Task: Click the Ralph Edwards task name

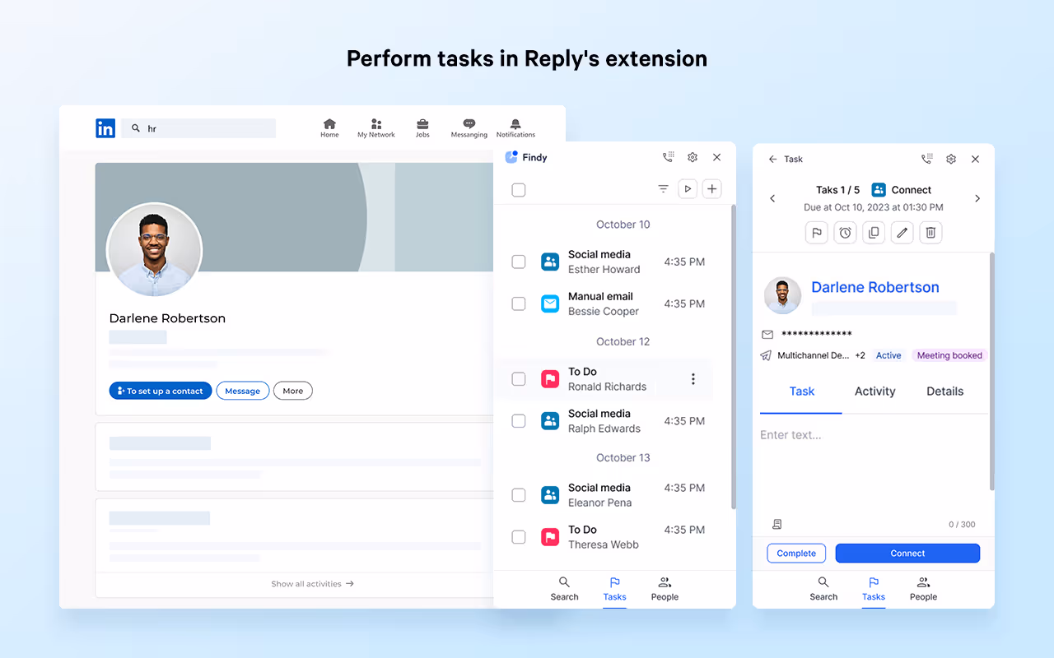Action: coord(604,429)
